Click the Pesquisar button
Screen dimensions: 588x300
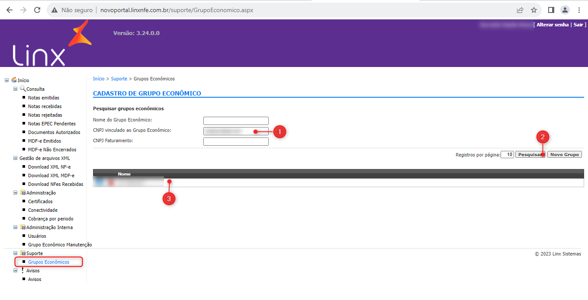click(x=530, y=154)
